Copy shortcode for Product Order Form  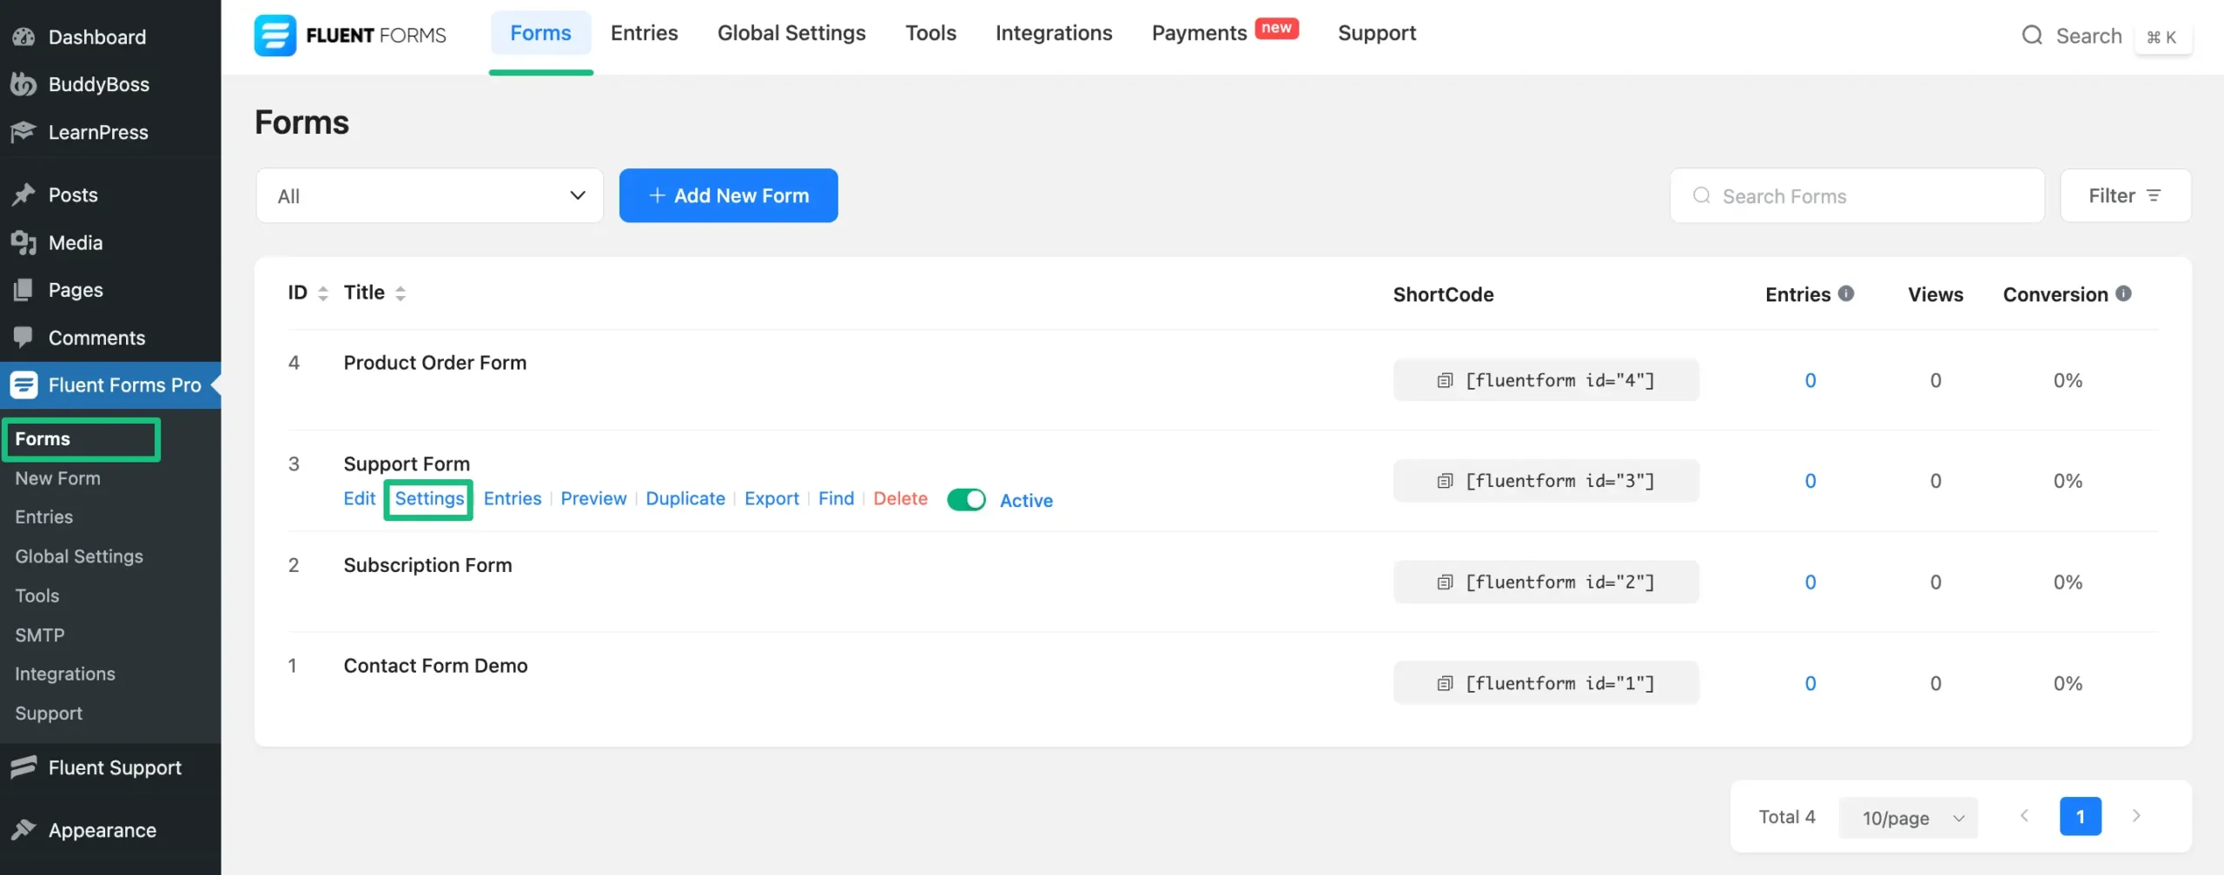coord(1445,380)
